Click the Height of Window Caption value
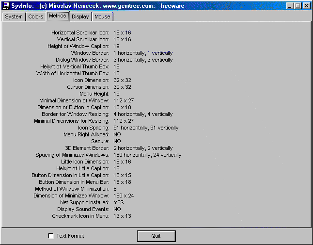The height and width of the screenshot is (245, 313). [116, 46]
